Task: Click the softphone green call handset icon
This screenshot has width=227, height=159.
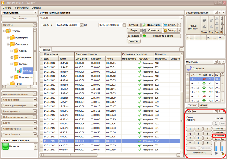Action: 215,124
